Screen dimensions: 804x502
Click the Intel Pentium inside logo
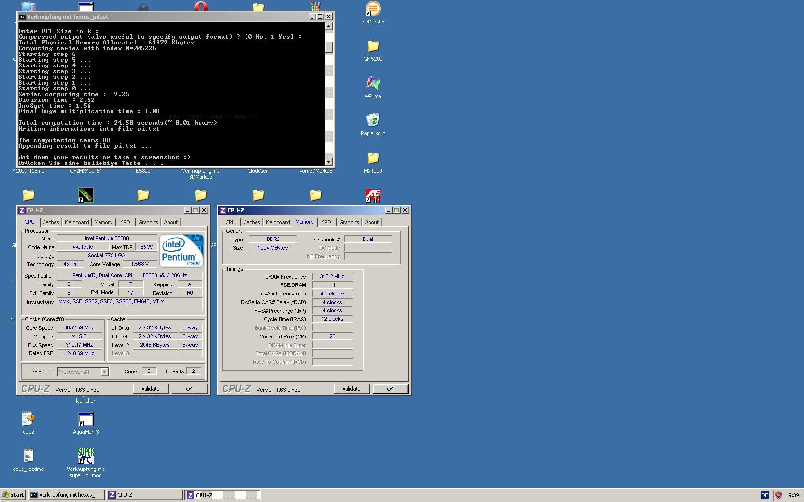pos(181,251)
